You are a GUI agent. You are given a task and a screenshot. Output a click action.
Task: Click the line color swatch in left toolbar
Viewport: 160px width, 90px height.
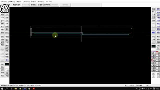(7, 64)
